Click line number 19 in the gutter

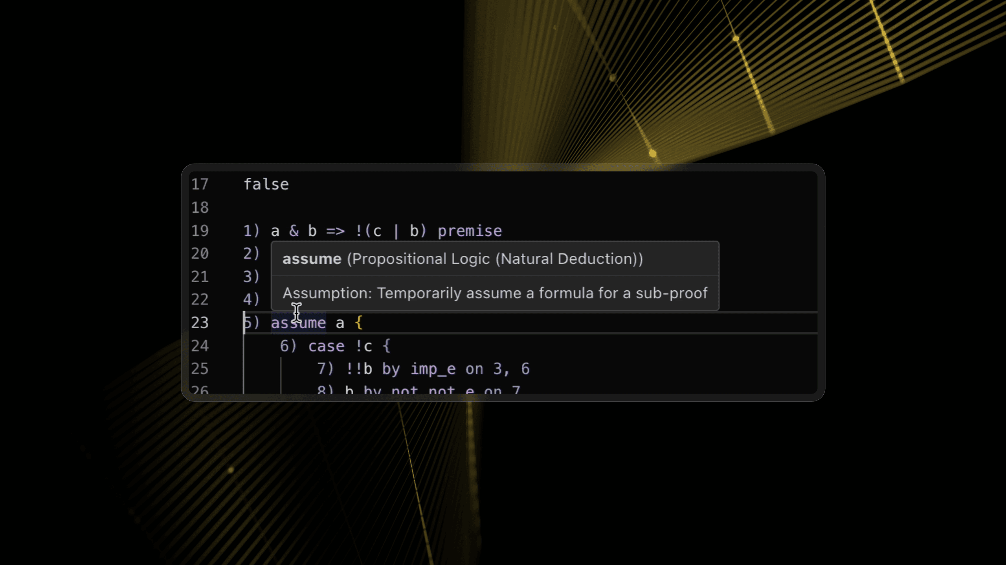coord(200,231)
